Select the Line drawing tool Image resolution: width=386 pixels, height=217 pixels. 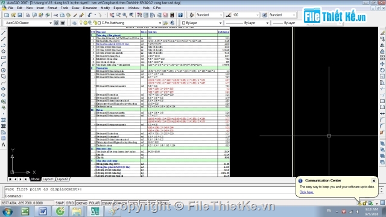point(4,33)
